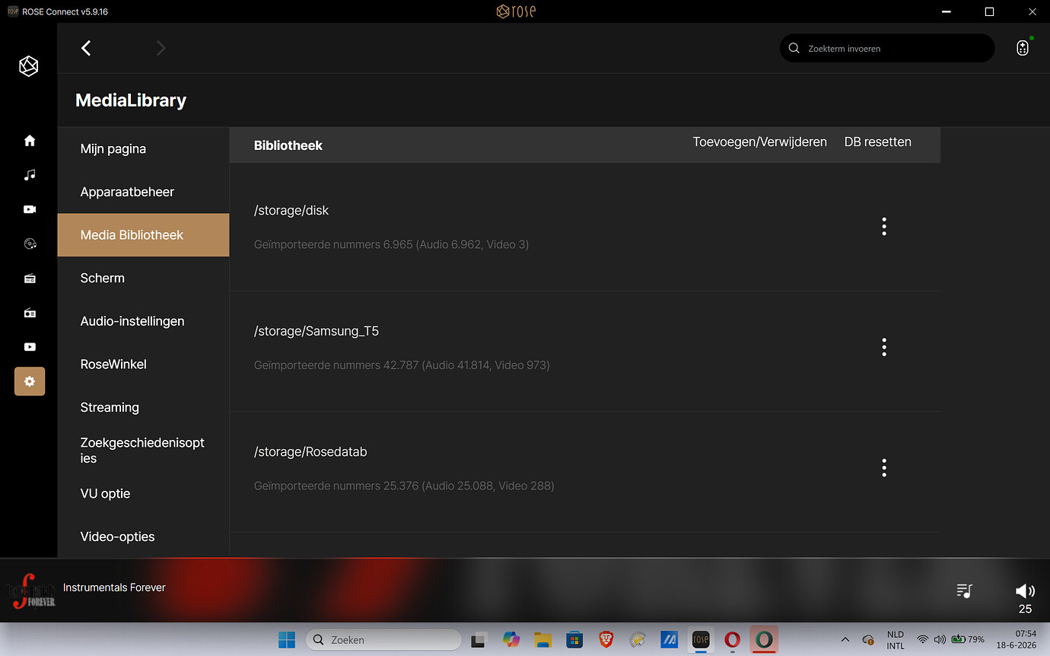The height and width of the screenshot is (656, 1050).
Task: Open Microsoft Store from taskbar
Action: coord(574,640)
